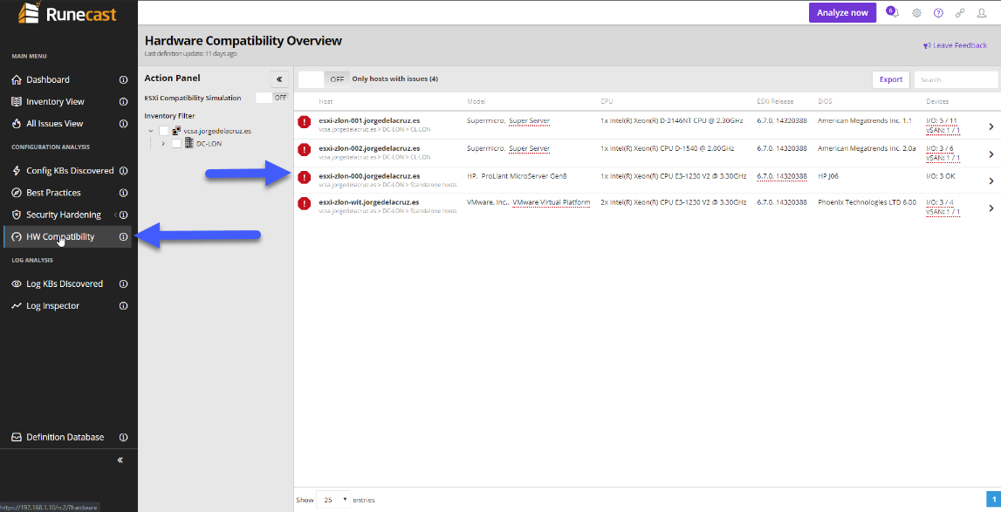Click VMware Virtual Platform model link

click(x=552, y=202)
